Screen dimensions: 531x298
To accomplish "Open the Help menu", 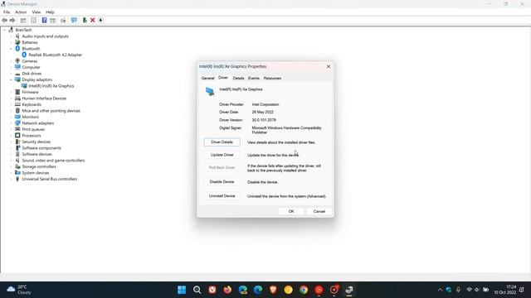I will pyautogui.click(x=50, y=12).
